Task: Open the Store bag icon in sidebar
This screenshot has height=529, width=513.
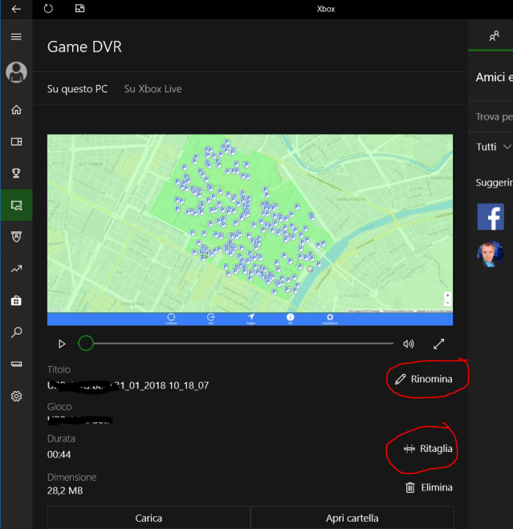Action: [16, 301]
